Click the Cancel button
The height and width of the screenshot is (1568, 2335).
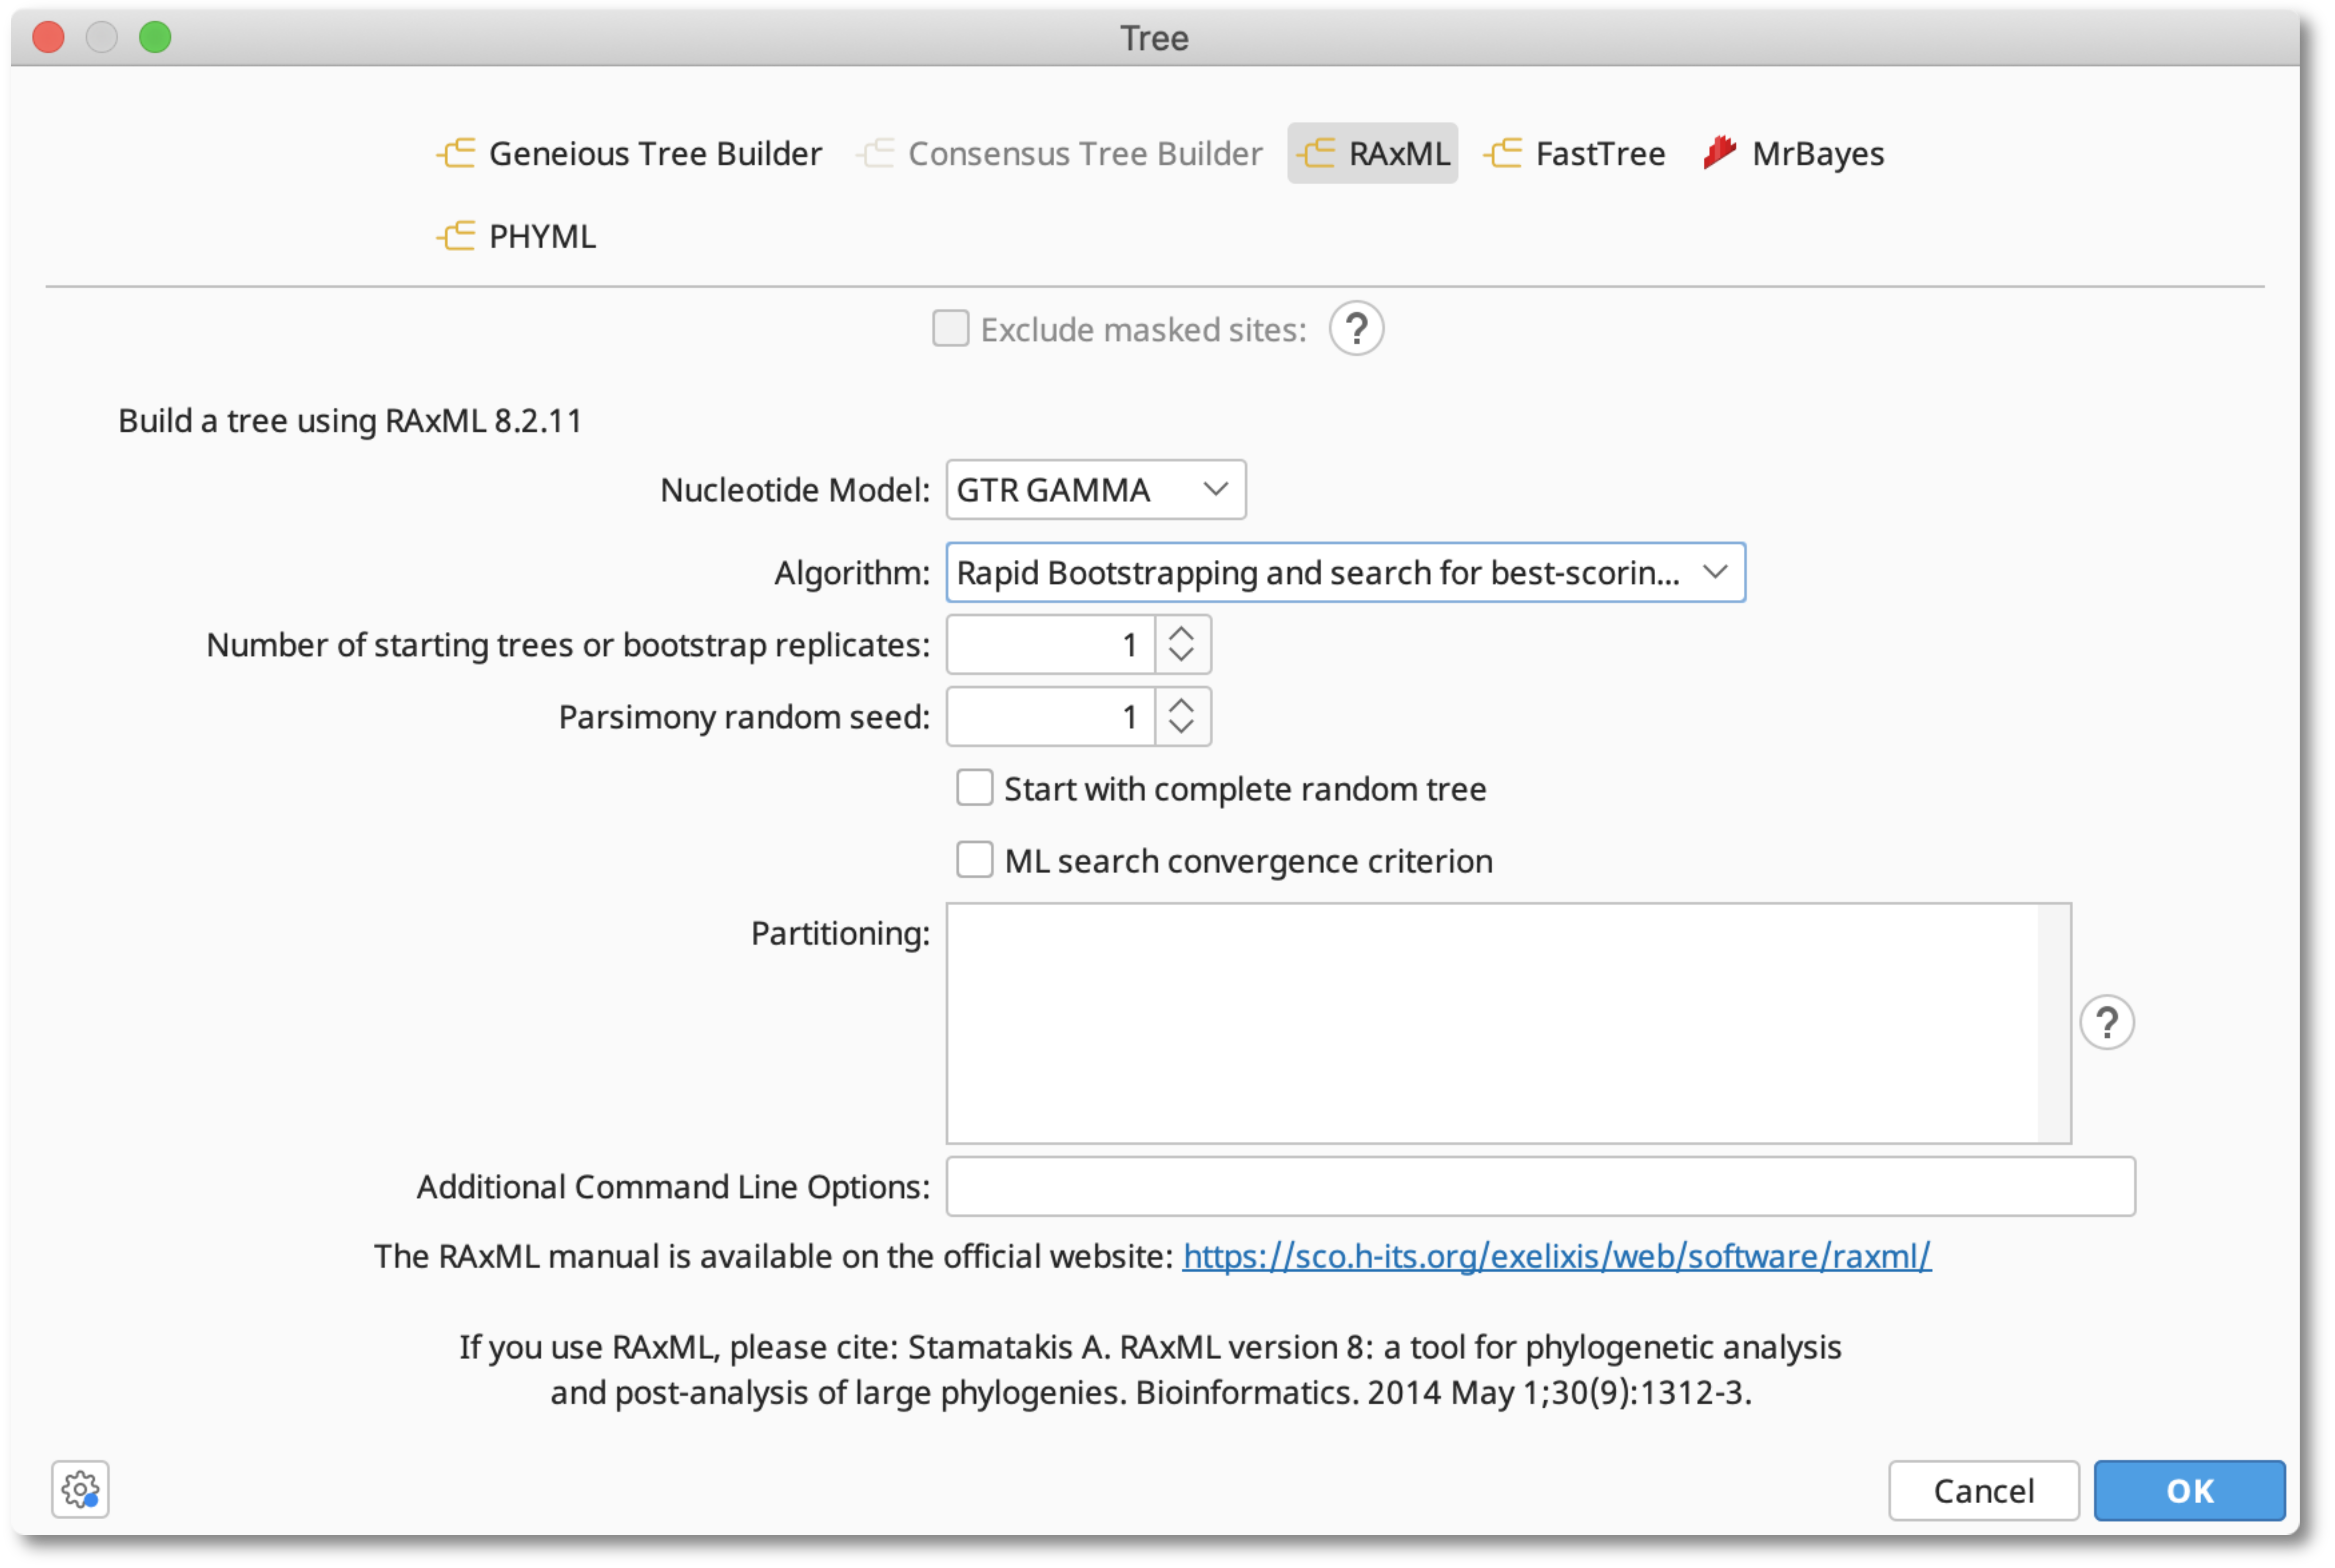tap(1984, 1491)
